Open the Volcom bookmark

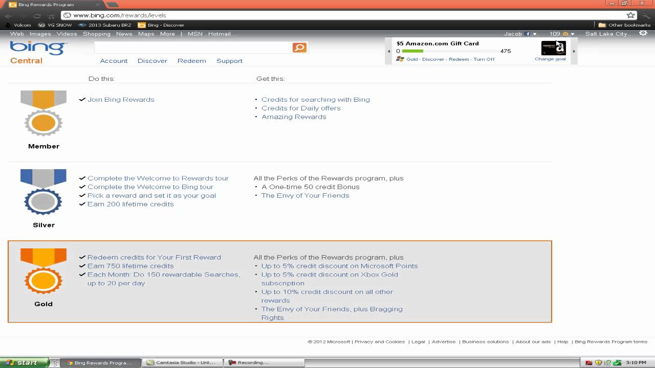pyautogui.click(x=18, y=25)
